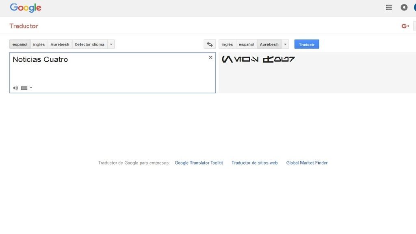
Task: Click the blue Traducir button
Action: (x=307, y=44)
